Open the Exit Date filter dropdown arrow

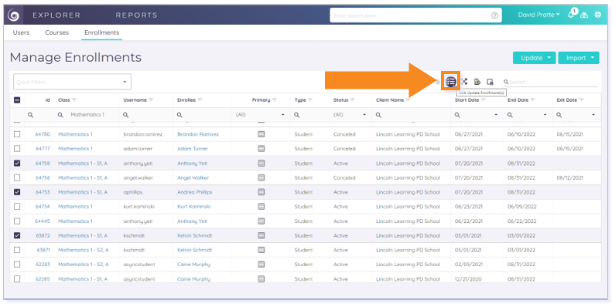(593, 115)
